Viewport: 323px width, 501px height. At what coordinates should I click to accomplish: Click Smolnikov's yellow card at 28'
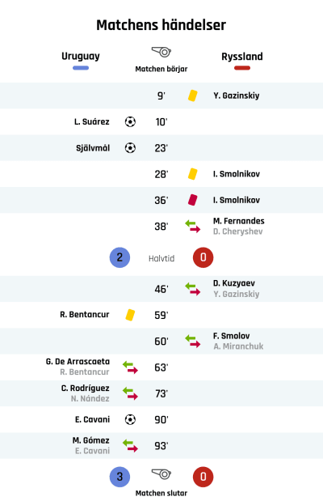[x=192, y=174]
